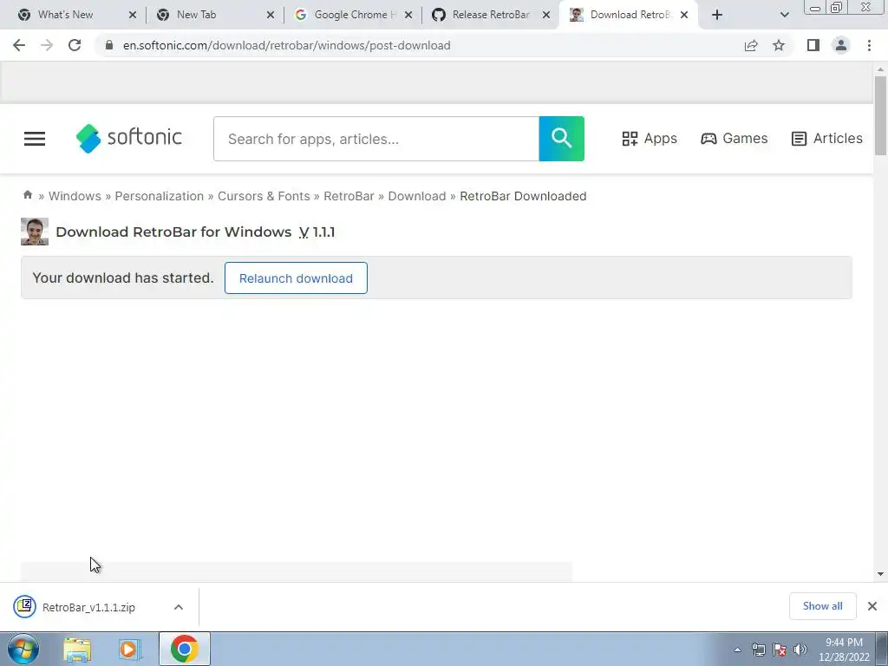Click the page vertical scrollbar
This screenshot has width=888, height=666.
(880, 115)
